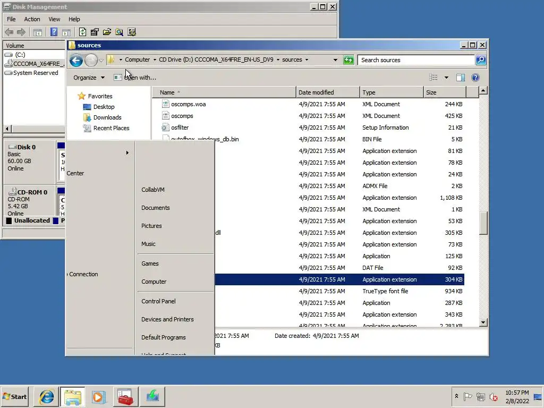Expand Computer breadcrumb dropdown arrow

click(x=155, y=59)
